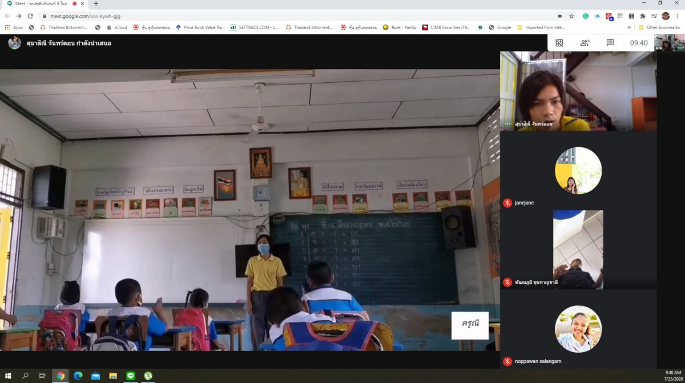Viewport: 685px width, 383px height.
Task: Click the presenting label สุราสิณี จันทร์ดอน กำลังนำเสนอ
Action: [x=68, y=43]
